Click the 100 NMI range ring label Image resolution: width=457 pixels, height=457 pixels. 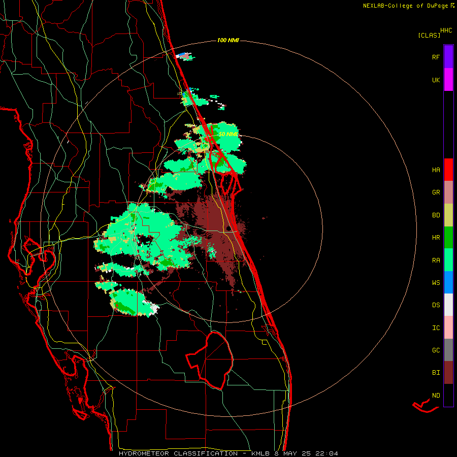(228, 40)
